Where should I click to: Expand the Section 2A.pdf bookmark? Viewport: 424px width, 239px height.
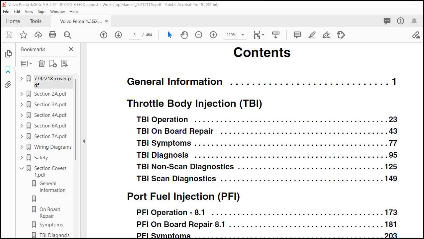(22, 94)
